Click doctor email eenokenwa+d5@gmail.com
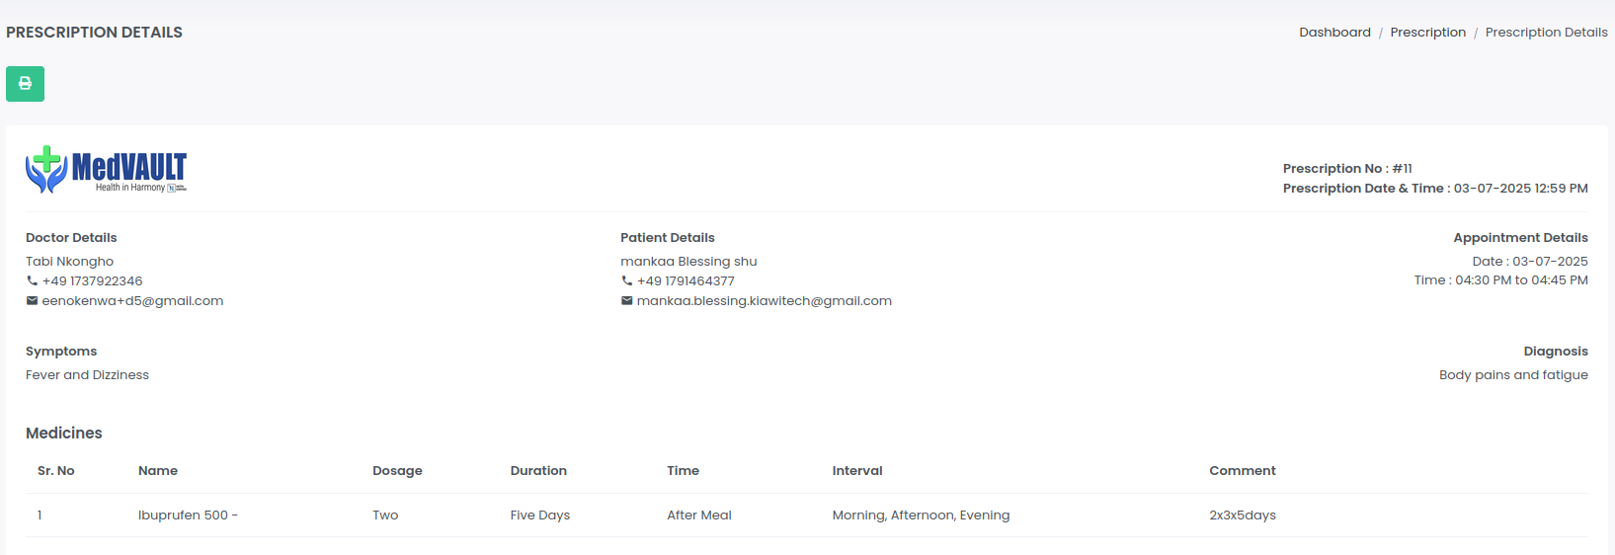Screen dimensions: 1615x555 coord(132,301)
